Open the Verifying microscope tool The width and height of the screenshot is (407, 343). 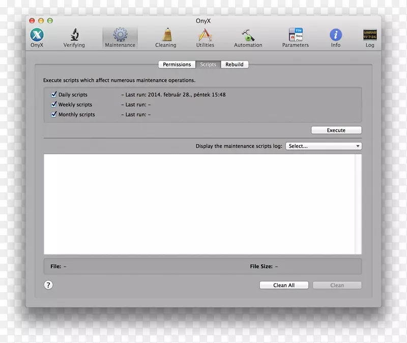coord(74,38)
